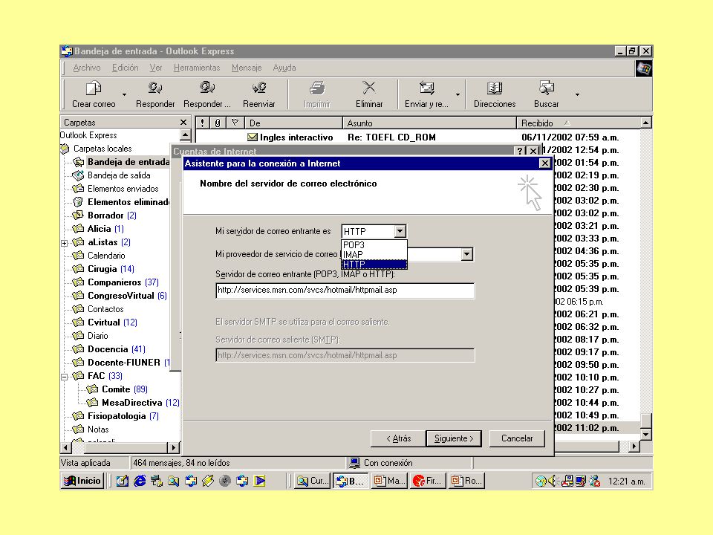Screen dimensions: 713x535
Task: Delete the message with the Eliminar icon
Action: coord(369,88)
